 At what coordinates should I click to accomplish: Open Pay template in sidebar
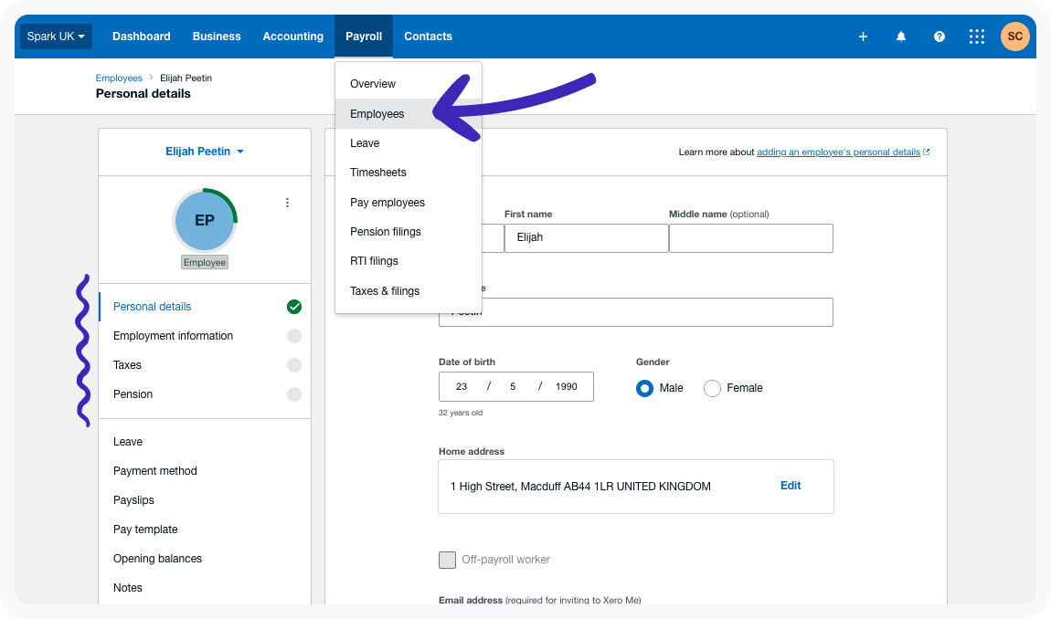(205, 530)
